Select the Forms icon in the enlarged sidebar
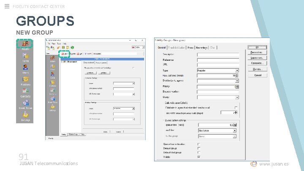Viewport: 304px width, 171px height. [25, 56]
